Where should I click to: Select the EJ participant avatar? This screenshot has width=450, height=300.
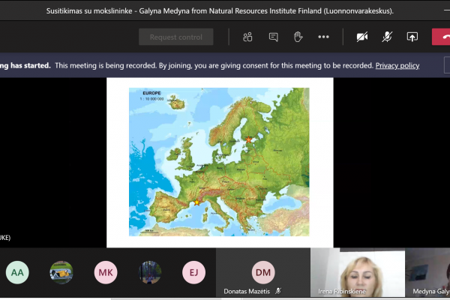pyautogui.click(x=193, y=272)
